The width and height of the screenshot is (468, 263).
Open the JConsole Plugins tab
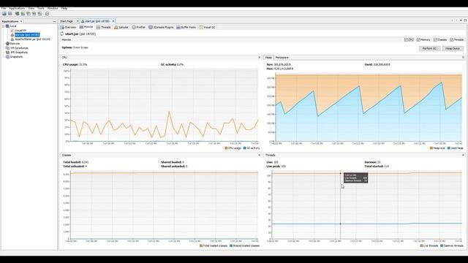[x=161, y=27]
